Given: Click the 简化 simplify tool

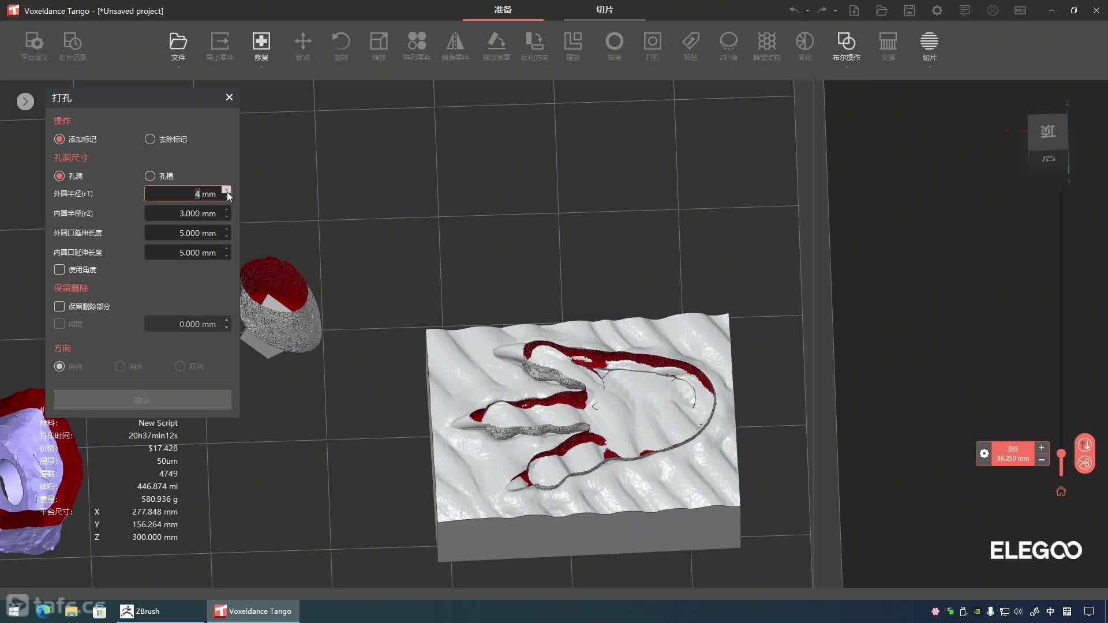Looking at the screenshot, I should tap(804, 46).
